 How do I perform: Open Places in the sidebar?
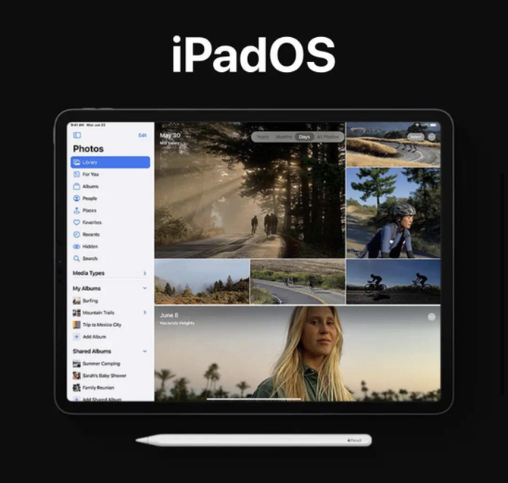(110, 210)
